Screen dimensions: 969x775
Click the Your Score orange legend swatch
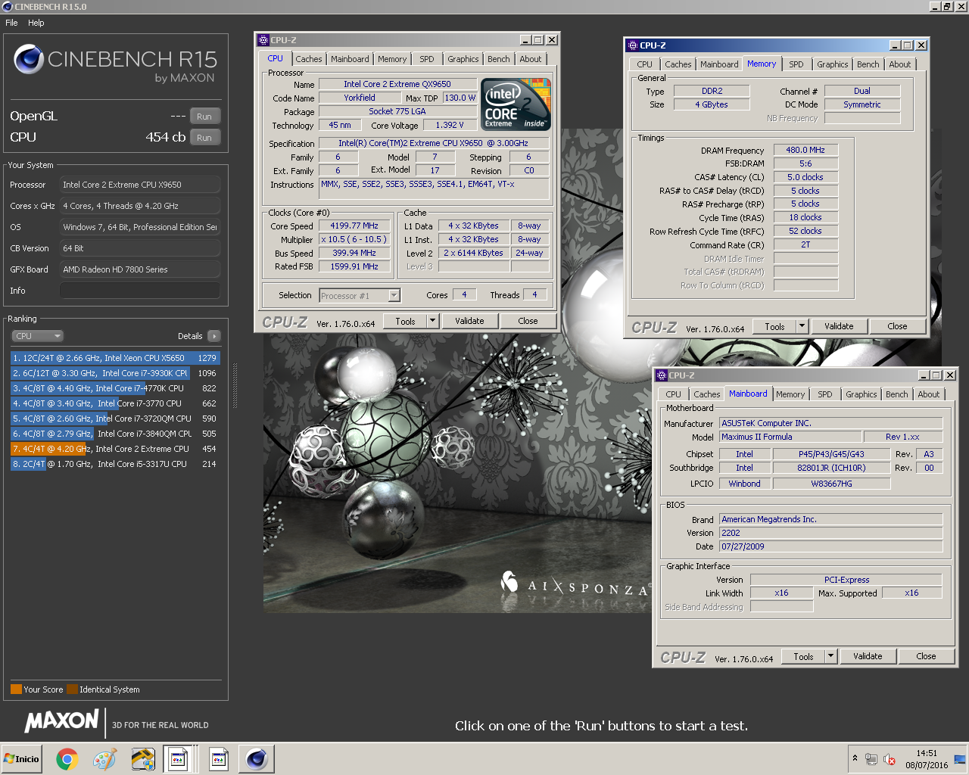pos(16,689)
